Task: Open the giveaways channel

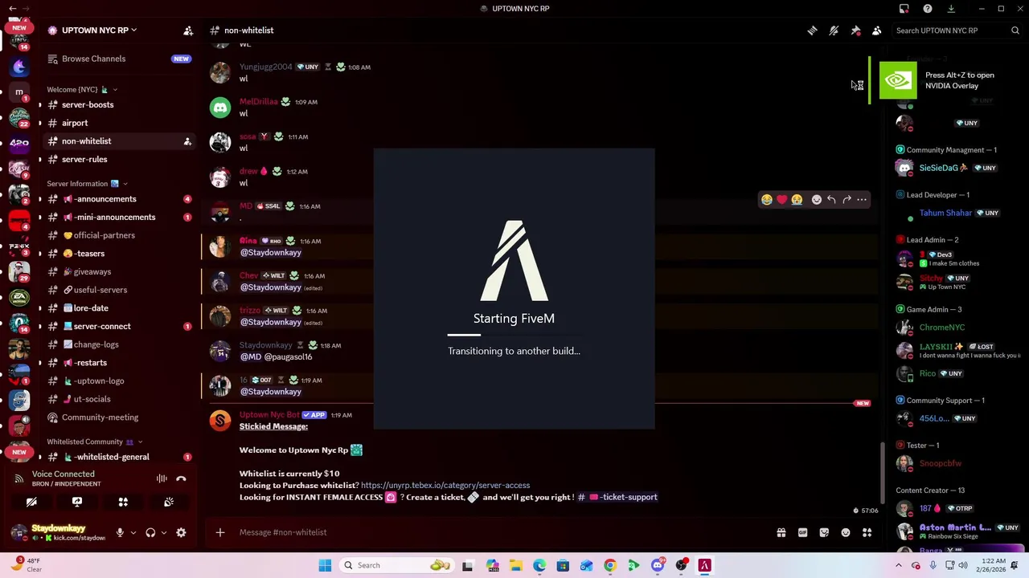Action: pos(92,272)
